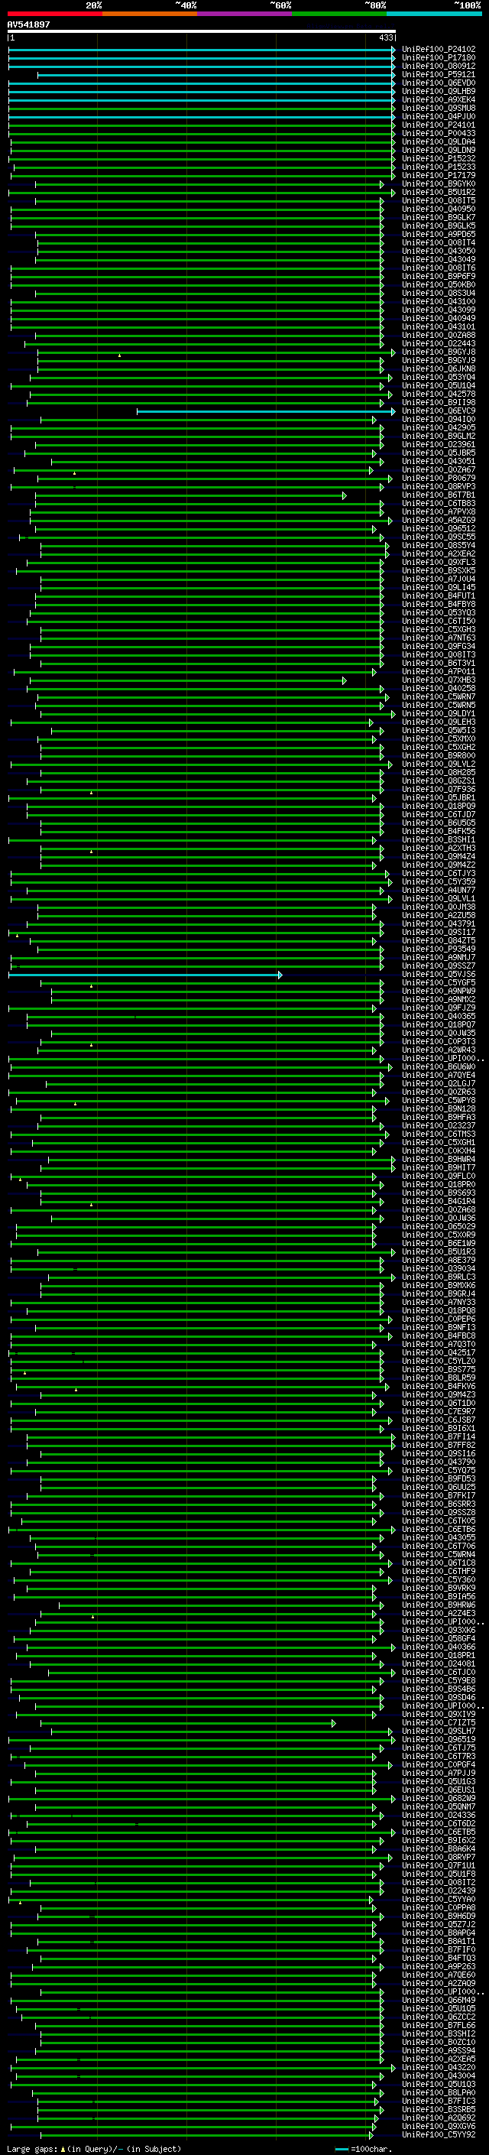The width and height of the screenshot is (489, 2155).
Task: Click the UniRef100_Q9LI45 label
Action: (439, 587)
